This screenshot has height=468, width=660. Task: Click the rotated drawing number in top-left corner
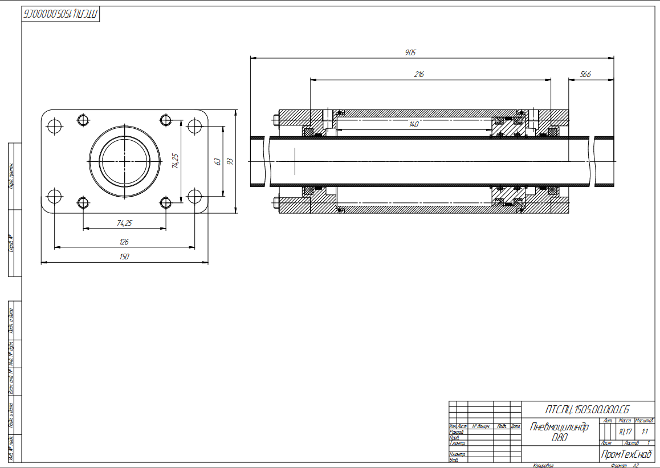(61, 14)
